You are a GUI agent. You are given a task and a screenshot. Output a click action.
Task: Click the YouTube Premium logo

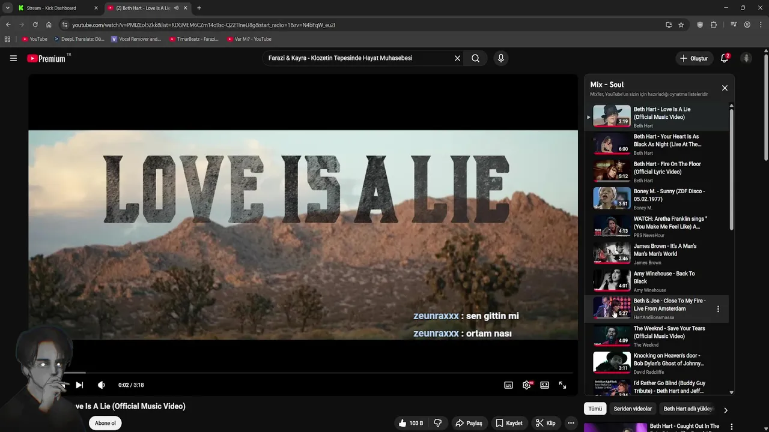[46, 58]
